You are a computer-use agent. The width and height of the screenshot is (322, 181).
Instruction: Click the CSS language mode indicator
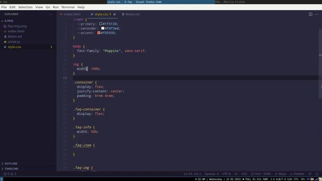pyautogui.click(x=244, y=174)
